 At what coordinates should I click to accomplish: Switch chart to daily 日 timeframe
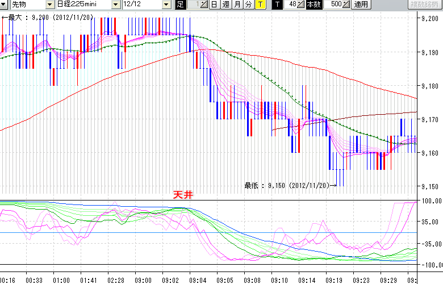click(214, 5)
